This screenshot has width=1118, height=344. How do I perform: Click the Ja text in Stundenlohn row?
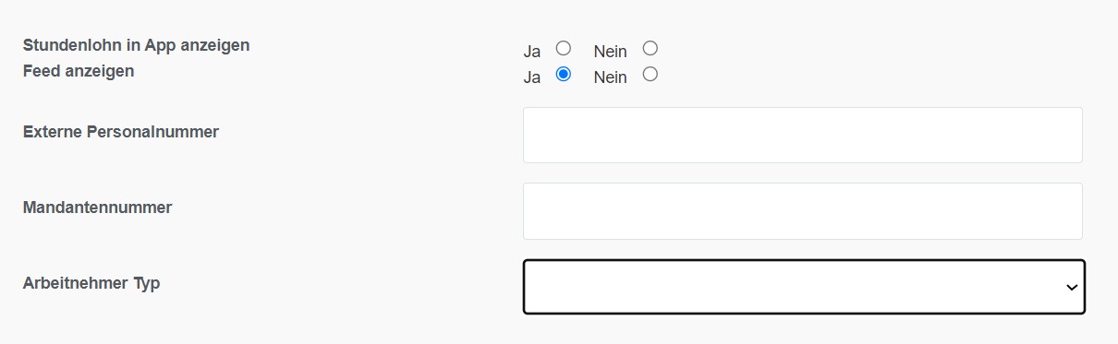click(531, 52)
